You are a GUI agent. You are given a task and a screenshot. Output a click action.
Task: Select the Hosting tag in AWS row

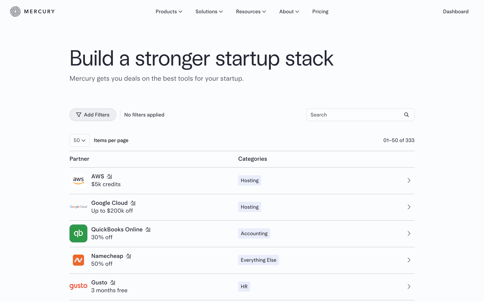250,180
